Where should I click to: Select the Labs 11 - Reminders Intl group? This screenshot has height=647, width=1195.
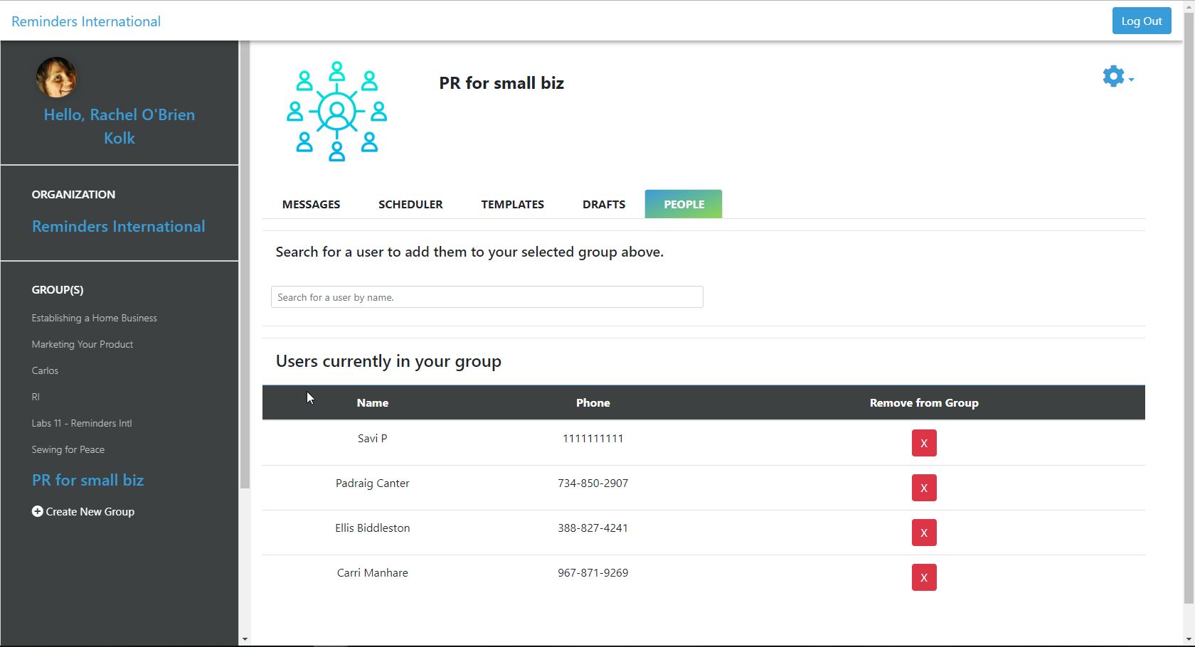tap(81, 423)
